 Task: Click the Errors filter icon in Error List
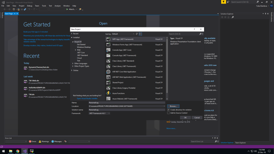click(x=30, y=141)
